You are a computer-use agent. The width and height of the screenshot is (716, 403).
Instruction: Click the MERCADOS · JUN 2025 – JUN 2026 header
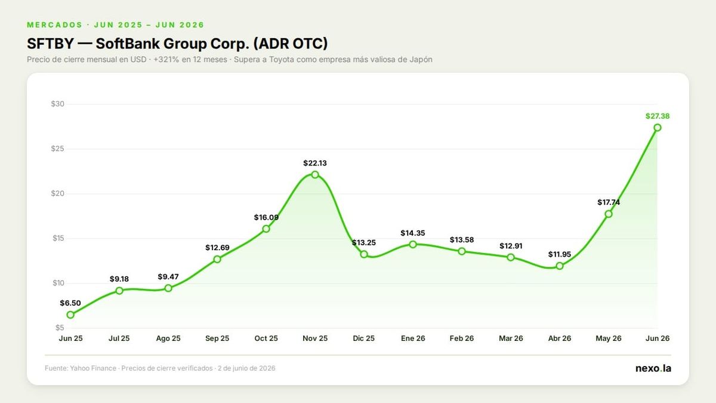point(116,25)
